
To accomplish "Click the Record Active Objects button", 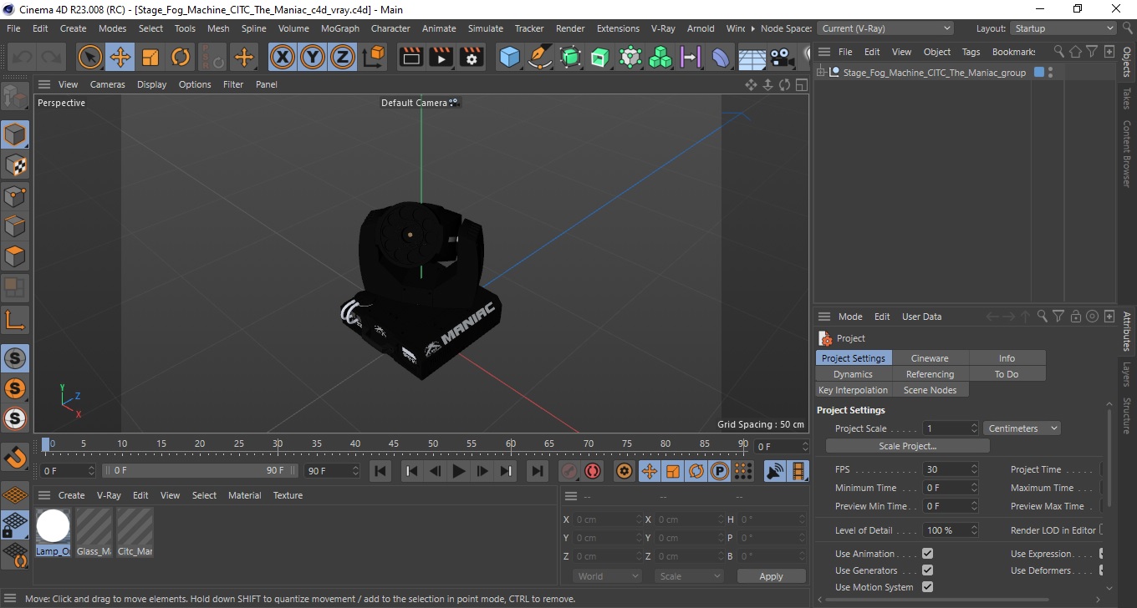I will click(569, 471).
